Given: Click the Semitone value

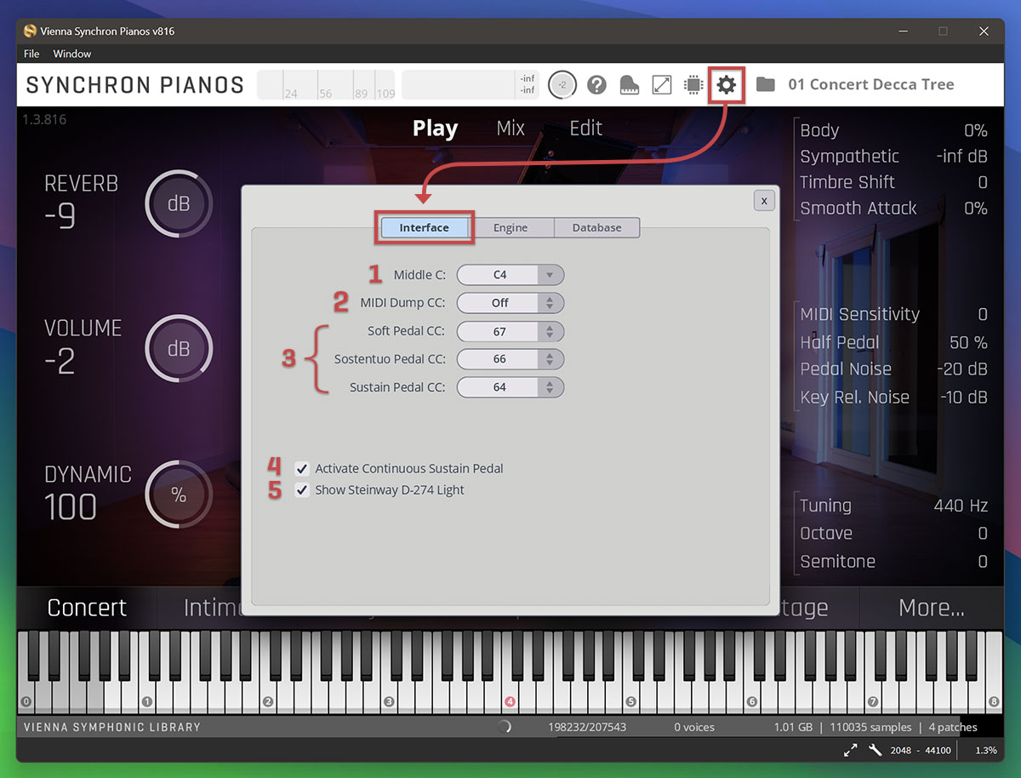Looking at the screenshot, I should [983, 562].
